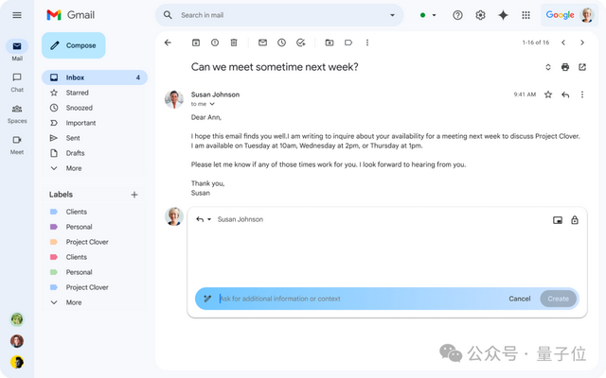The height and width of the screenshot is (378, 606).
Task: Click the Project Clover orange label
Action: click(x=86, y=242)
